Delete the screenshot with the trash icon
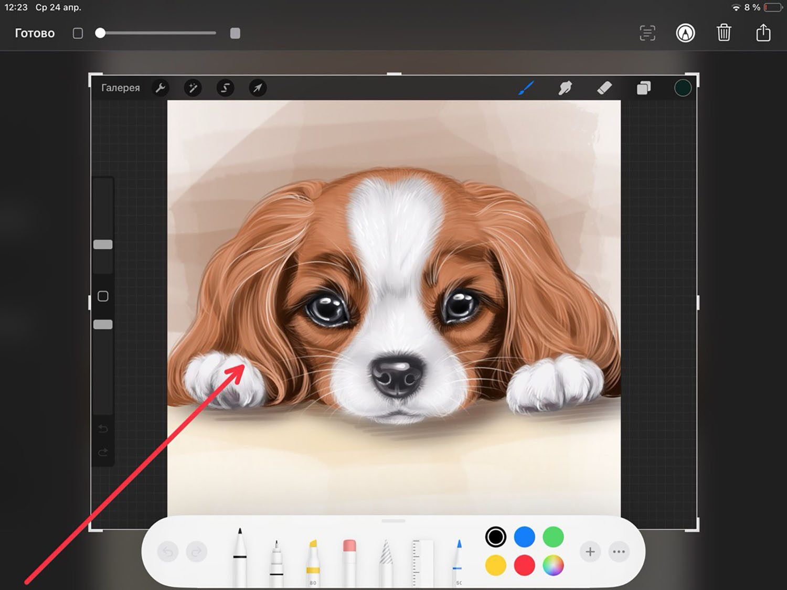The height and width of the screenshot is (590, 787). pos(724,33)
